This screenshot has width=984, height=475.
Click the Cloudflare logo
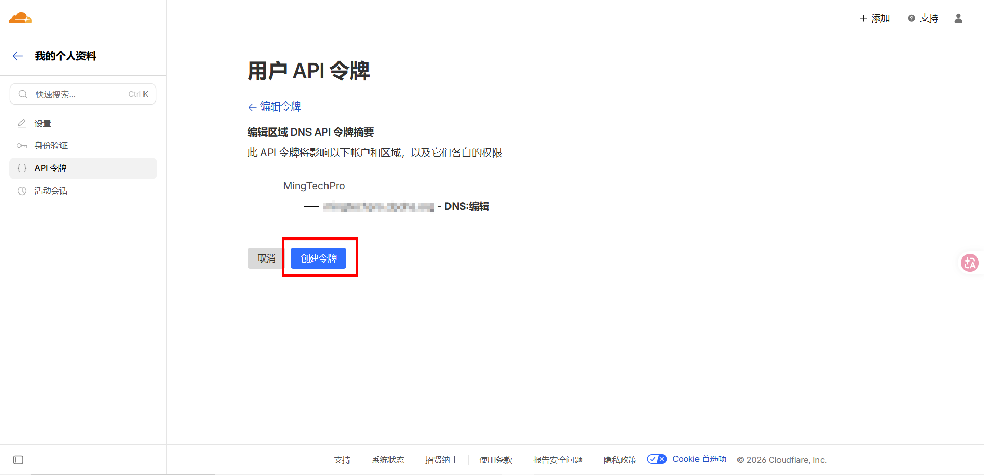click(x=20, y=18)
